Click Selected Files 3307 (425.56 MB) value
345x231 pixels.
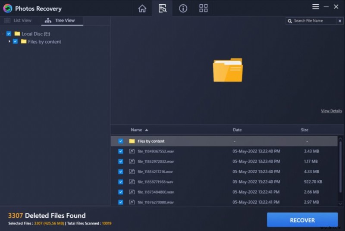tap(49, 223)
